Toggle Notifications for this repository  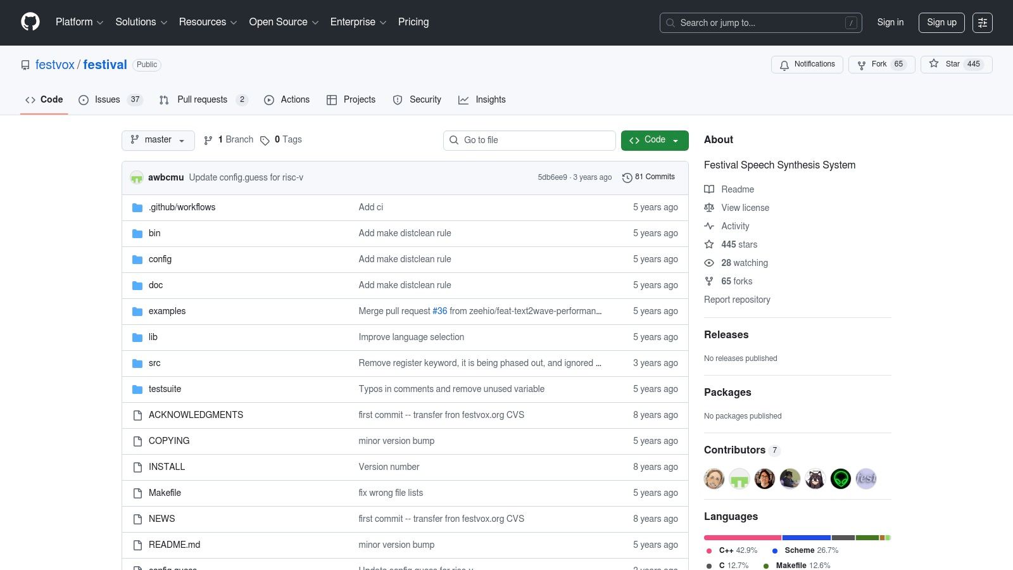(807, 65)
